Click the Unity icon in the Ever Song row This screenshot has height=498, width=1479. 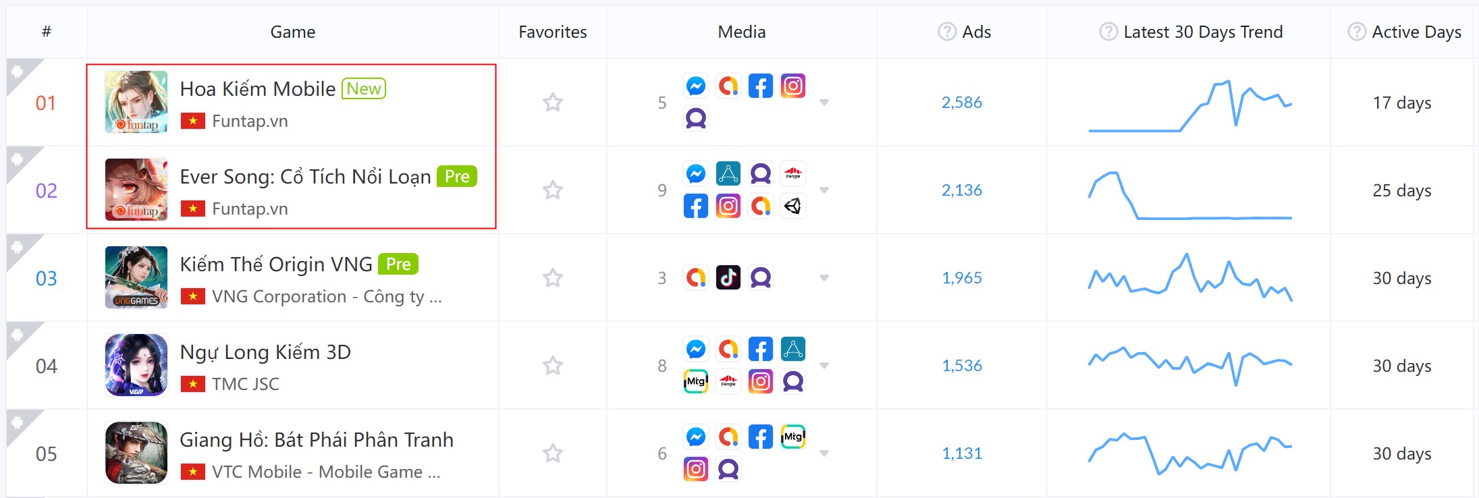tap(793, 206)
